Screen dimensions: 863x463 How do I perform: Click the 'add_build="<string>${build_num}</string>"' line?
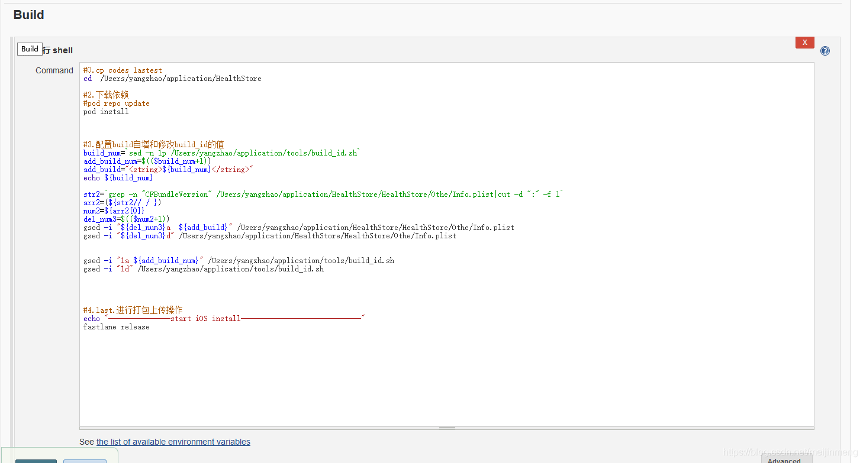168,170
